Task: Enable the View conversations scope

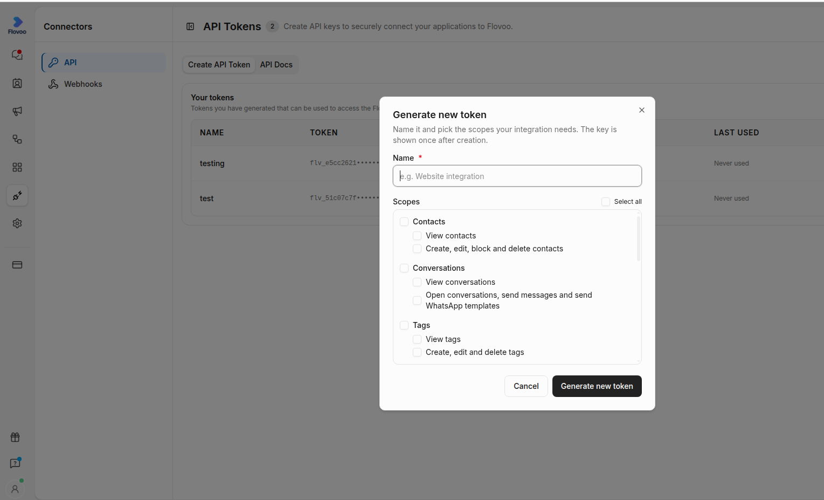Action: click(417, 282)
